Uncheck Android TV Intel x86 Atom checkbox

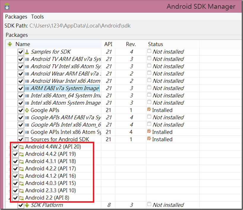pyautogui.click(x=21, y=66)
